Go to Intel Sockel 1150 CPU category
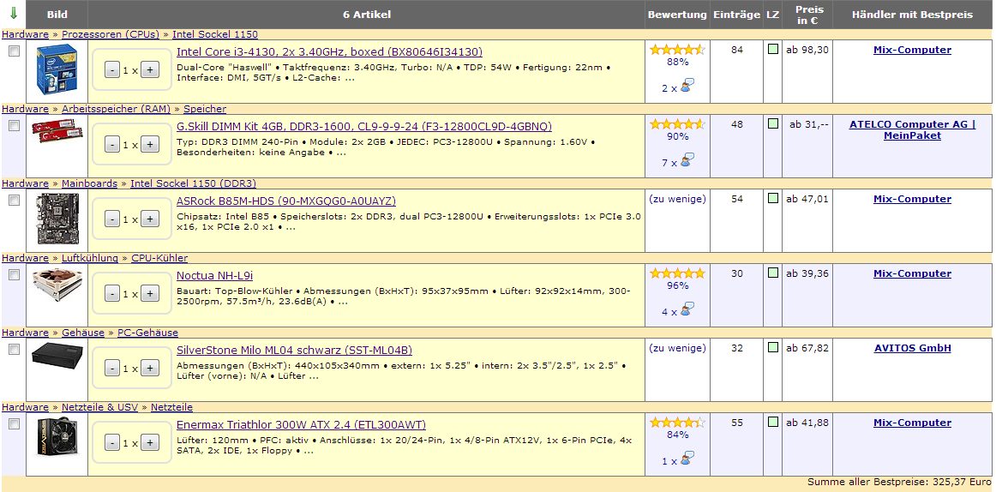Image resolution: width=996 pixels, height=492 pixels. (x=214, y=34)
